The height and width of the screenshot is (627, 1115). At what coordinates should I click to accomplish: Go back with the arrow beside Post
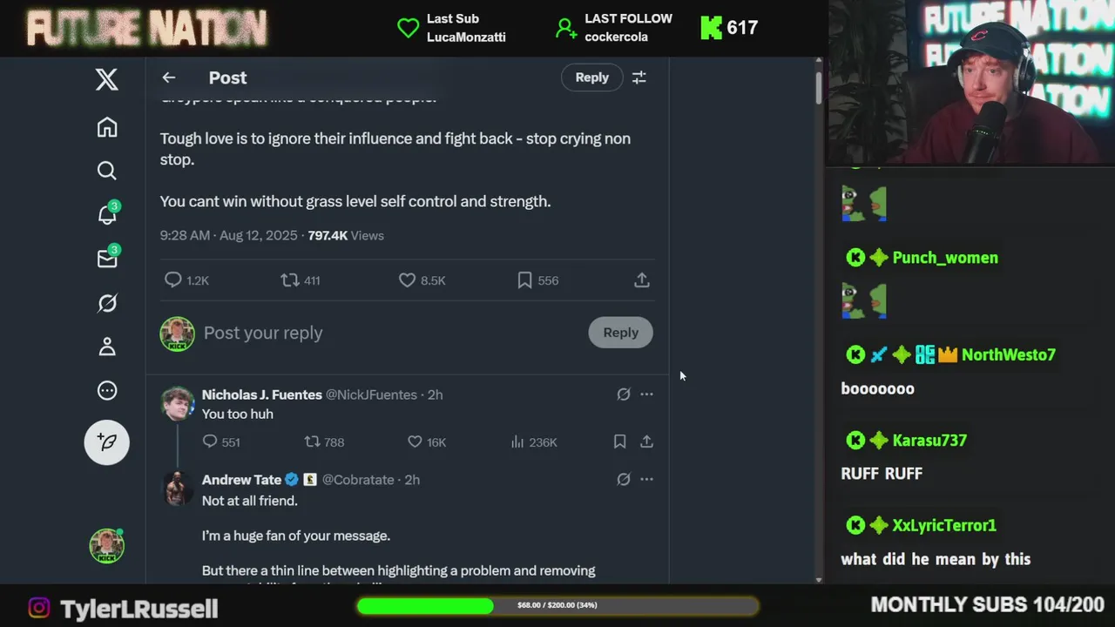pos(169,78)
